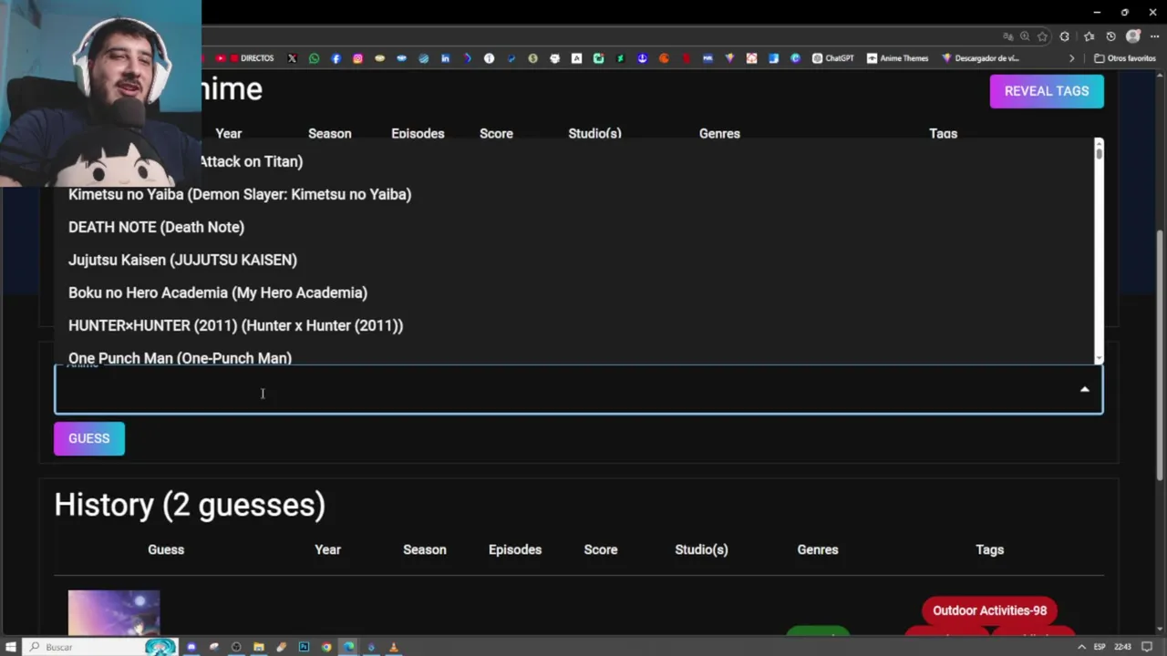Click the GUESS button
The height and width of the screenshot is (656, 1167).
[x=89, y=438]
